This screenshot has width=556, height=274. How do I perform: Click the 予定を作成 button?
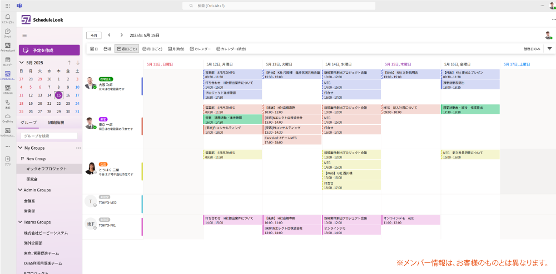pos(49,50)
